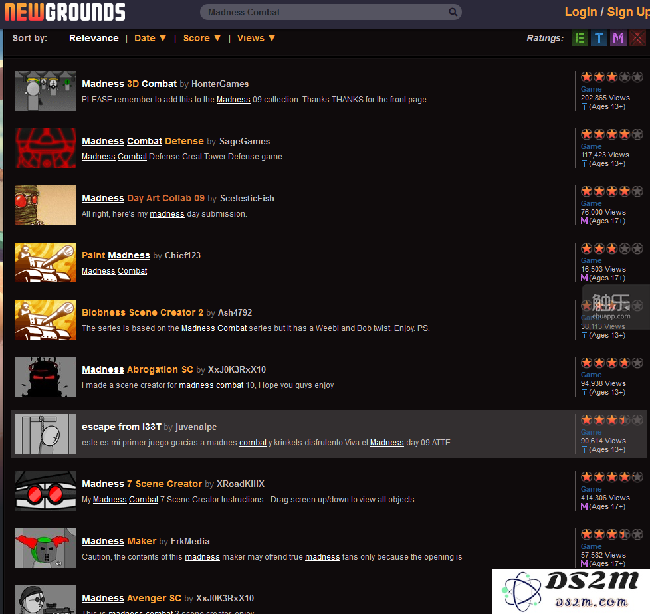Open Madness 7 Scene Creator link

click(142, 484)
